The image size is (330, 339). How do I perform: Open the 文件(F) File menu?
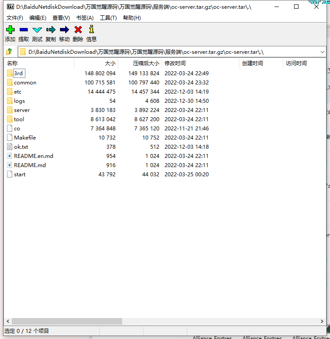(15, 18)
